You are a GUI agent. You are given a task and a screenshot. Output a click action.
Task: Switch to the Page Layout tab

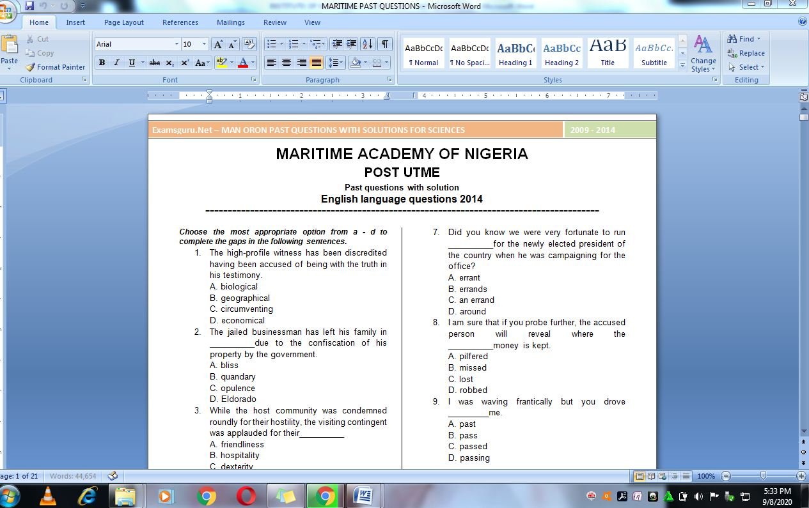tap(124, 22)
